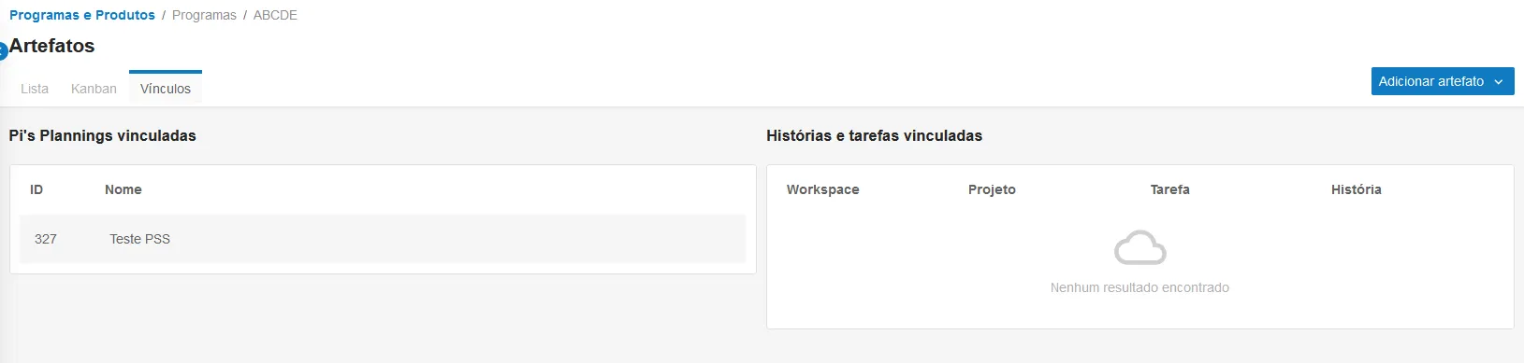Click the Tarefa column header
1524x363 pixels.
[1170, 189]
